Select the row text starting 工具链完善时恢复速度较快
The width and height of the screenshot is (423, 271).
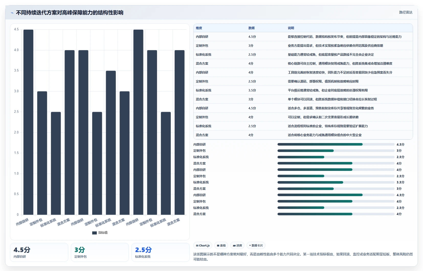[x=340, y=73]
